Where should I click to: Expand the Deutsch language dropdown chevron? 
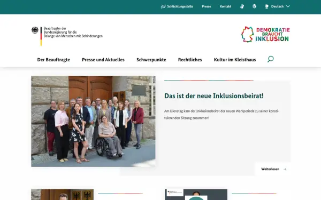point(288,6)
